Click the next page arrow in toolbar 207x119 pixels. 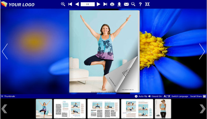tap(98, 4)
